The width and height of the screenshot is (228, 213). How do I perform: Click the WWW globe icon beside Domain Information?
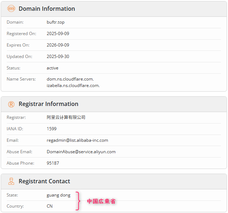coord(11,9)
